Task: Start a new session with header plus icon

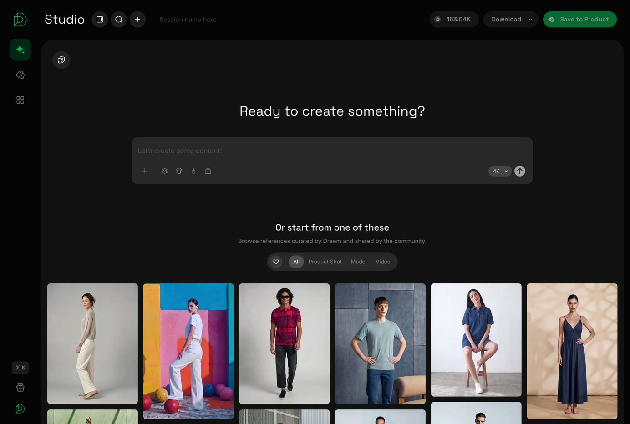Action: (137, 20)
